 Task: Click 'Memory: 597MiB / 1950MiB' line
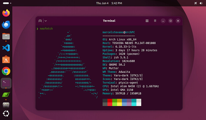click(122, 94)
